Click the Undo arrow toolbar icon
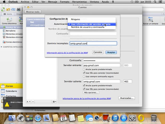 coord(8,9)
